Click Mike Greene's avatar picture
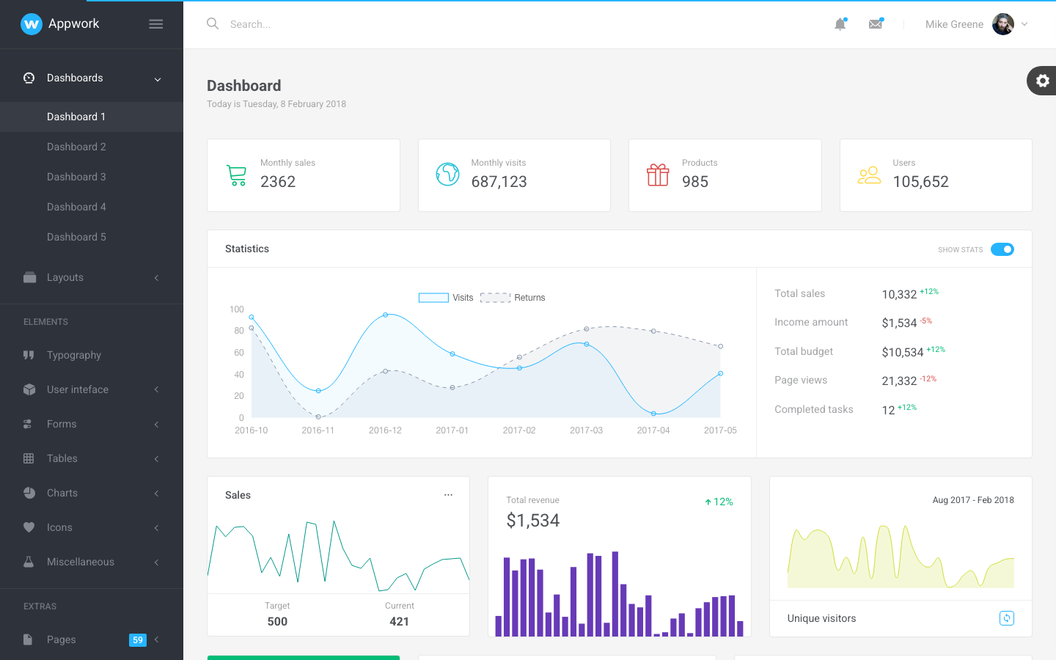This screenshot has width=1056, height=660. [1003, 24]
